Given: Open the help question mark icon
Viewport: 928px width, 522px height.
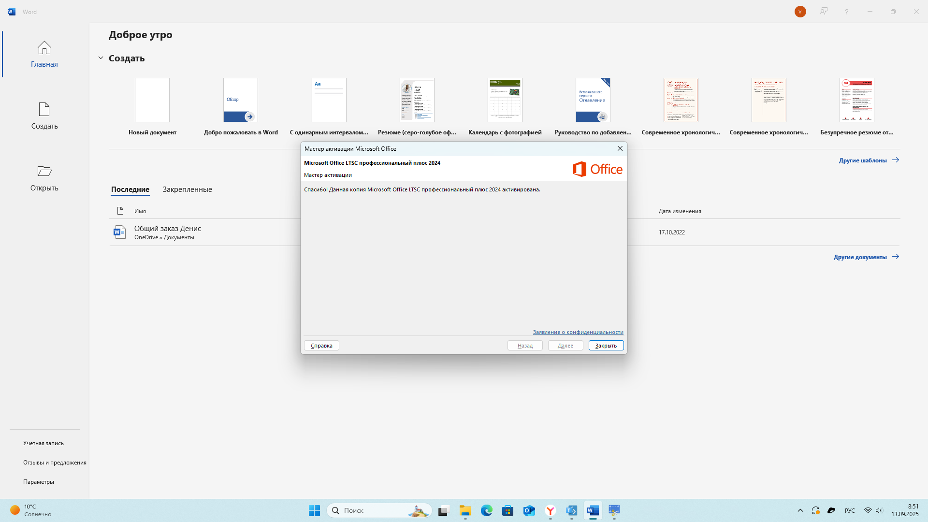Looking at the screenshot, I should [x=847, y=12].
